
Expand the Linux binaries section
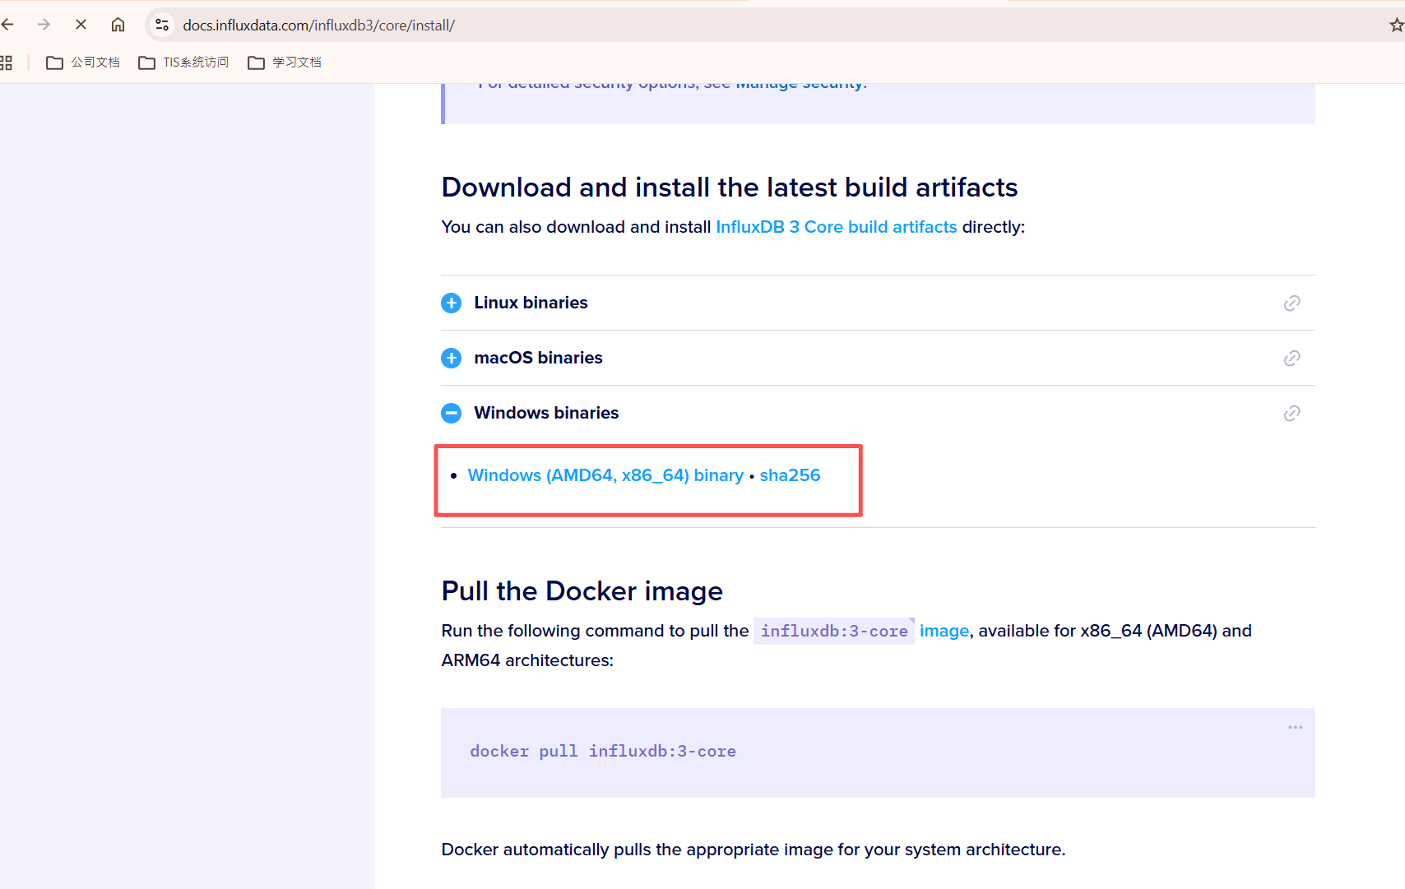pos(451,303)
